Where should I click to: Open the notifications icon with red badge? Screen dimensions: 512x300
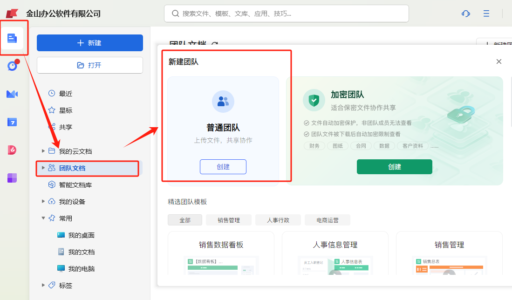[12, 66]
